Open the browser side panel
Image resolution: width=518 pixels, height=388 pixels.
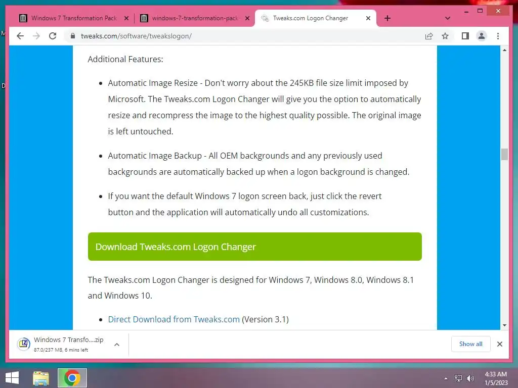click(x=465, y=36)
